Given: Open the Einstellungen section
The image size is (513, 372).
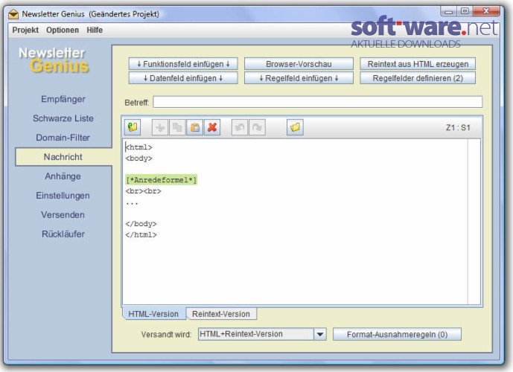Looking at the screenshot, I should coord(63,196).
